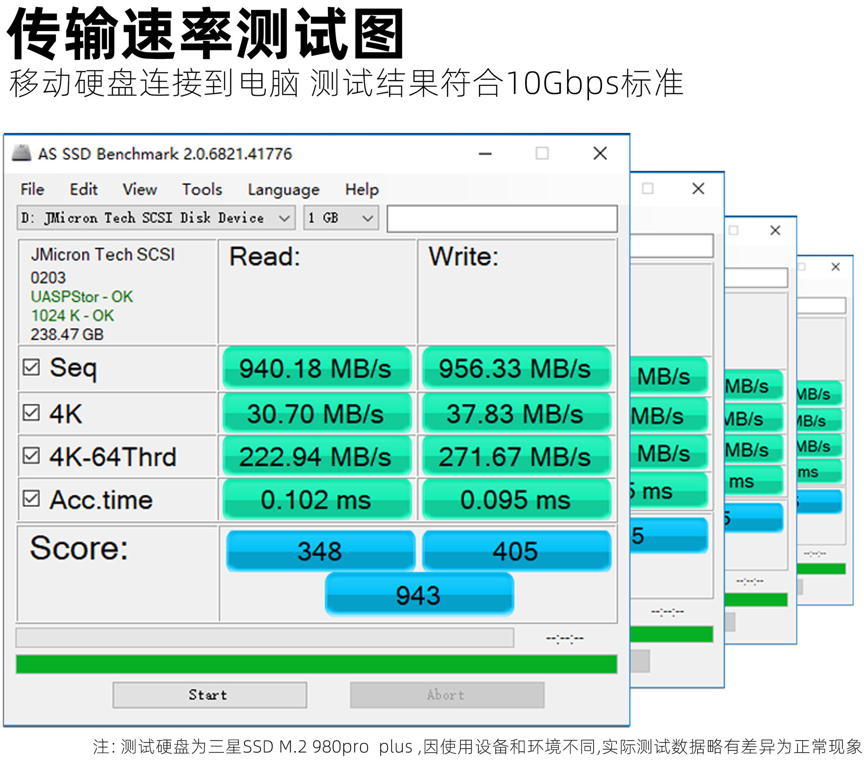Expand the JMicron disk device dropdown
Viewport: 864px width, 763px height.
point(283,218)
